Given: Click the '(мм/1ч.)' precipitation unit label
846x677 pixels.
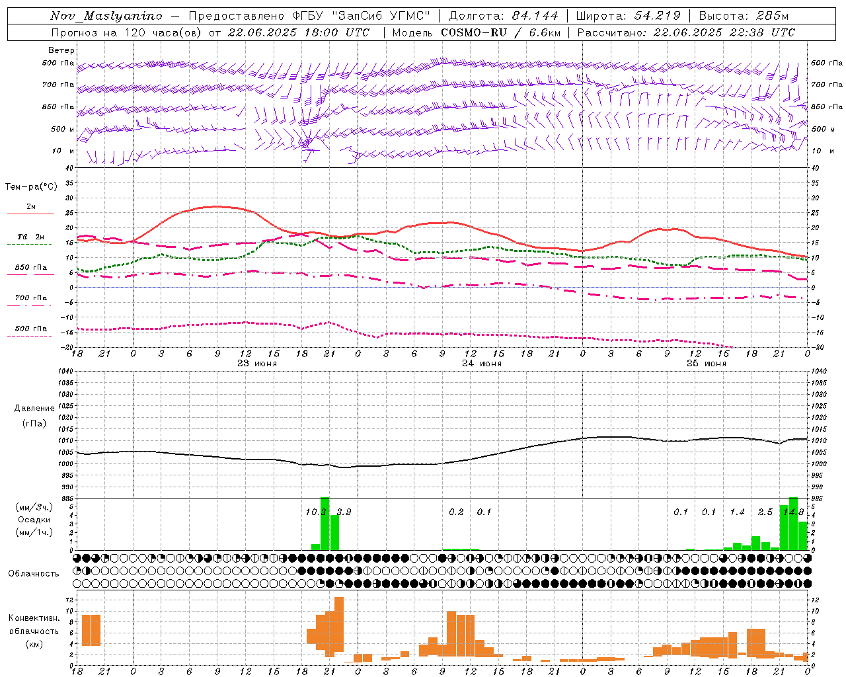Looking at the screenshot, I should coord(34,532).
